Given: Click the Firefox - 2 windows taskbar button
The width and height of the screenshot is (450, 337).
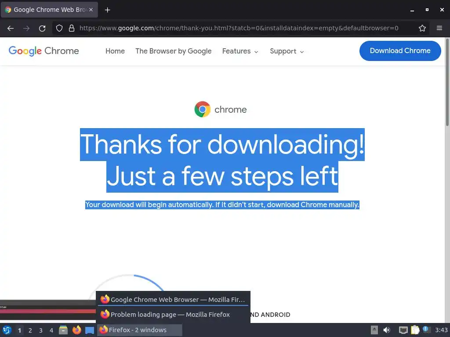Looking at the screenshot, I should tap(140, 330).
